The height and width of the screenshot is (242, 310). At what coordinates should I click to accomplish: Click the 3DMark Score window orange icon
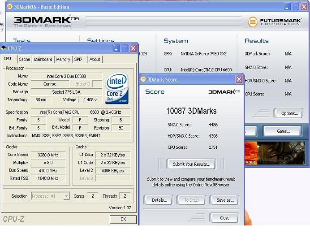(143, 79)
